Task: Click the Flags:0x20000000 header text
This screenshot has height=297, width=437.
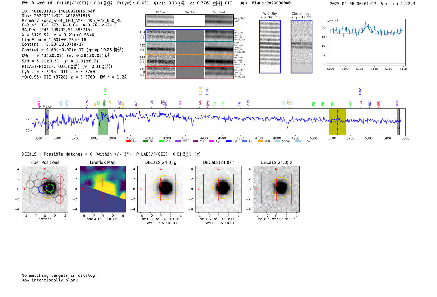Action: [271, 3]
